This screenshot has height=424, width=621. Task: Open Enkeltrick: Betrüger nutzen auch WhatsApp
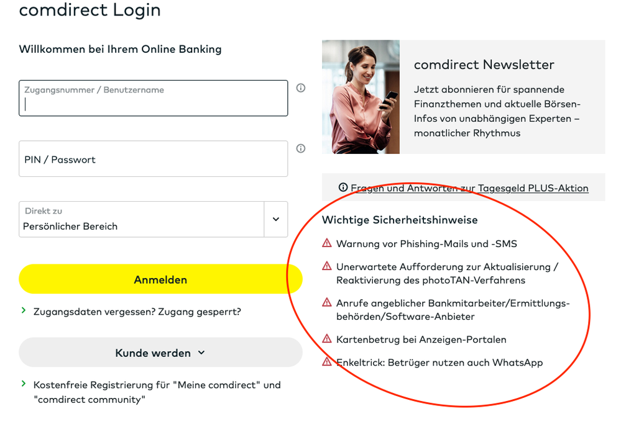coord(439,363)
